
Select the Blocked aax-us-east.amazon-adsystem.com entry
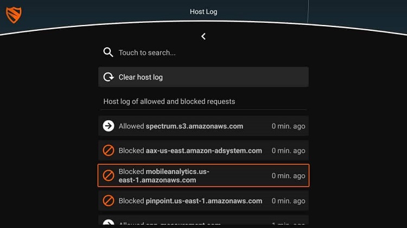pos(203,151)
